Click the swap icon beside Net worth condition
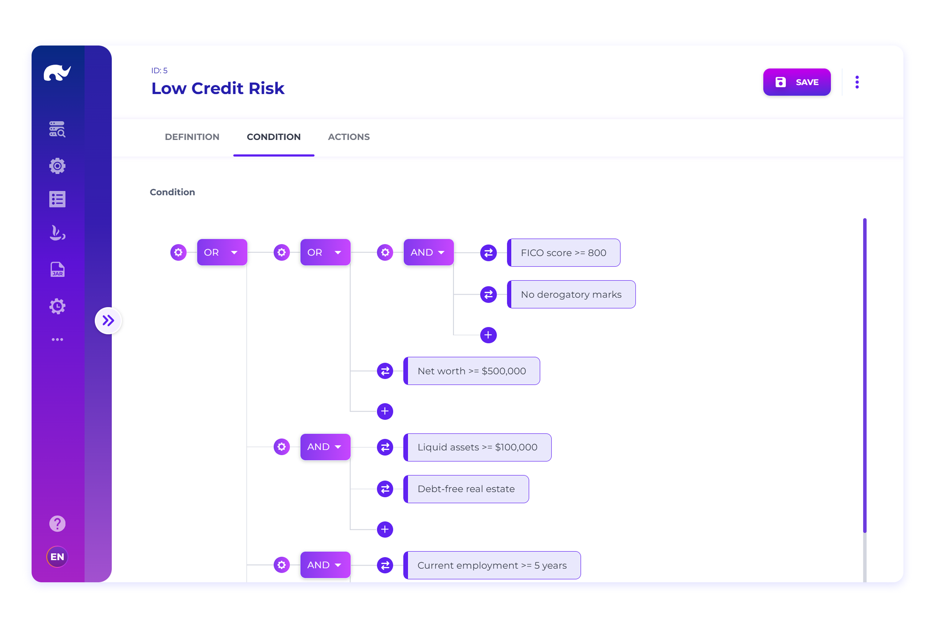 click(x=385, y=371)
